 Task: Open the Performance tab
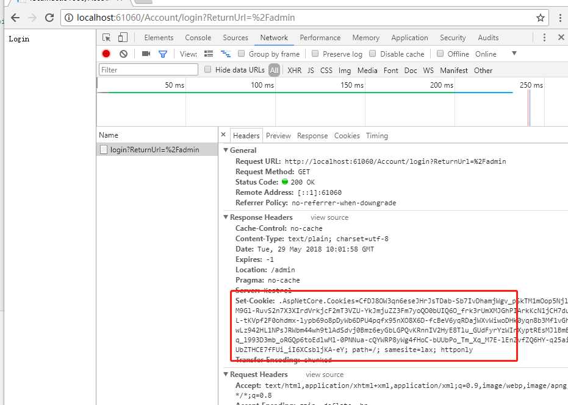[320, 38]
